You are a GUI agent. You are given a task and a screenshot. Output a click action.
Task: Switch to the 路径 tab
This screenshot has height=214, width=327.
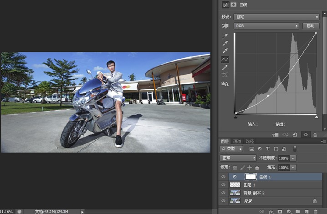coord(250,142)
